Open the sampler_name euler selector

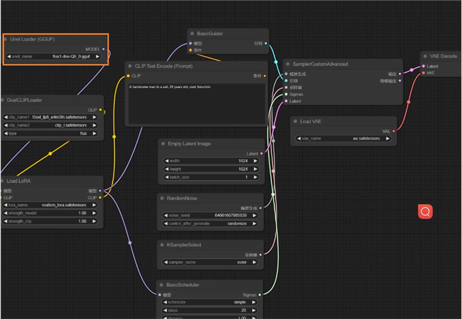tap(210, 262)
